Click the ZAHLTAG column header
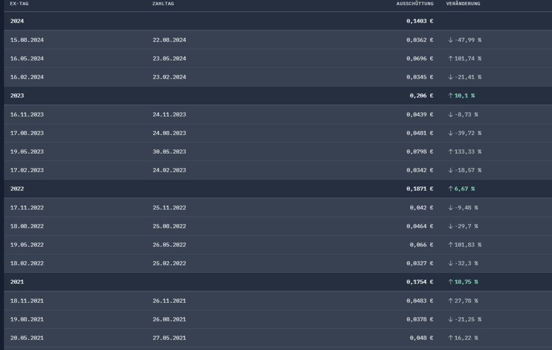This screenshot has height=350, width=552. pos(163,4)
